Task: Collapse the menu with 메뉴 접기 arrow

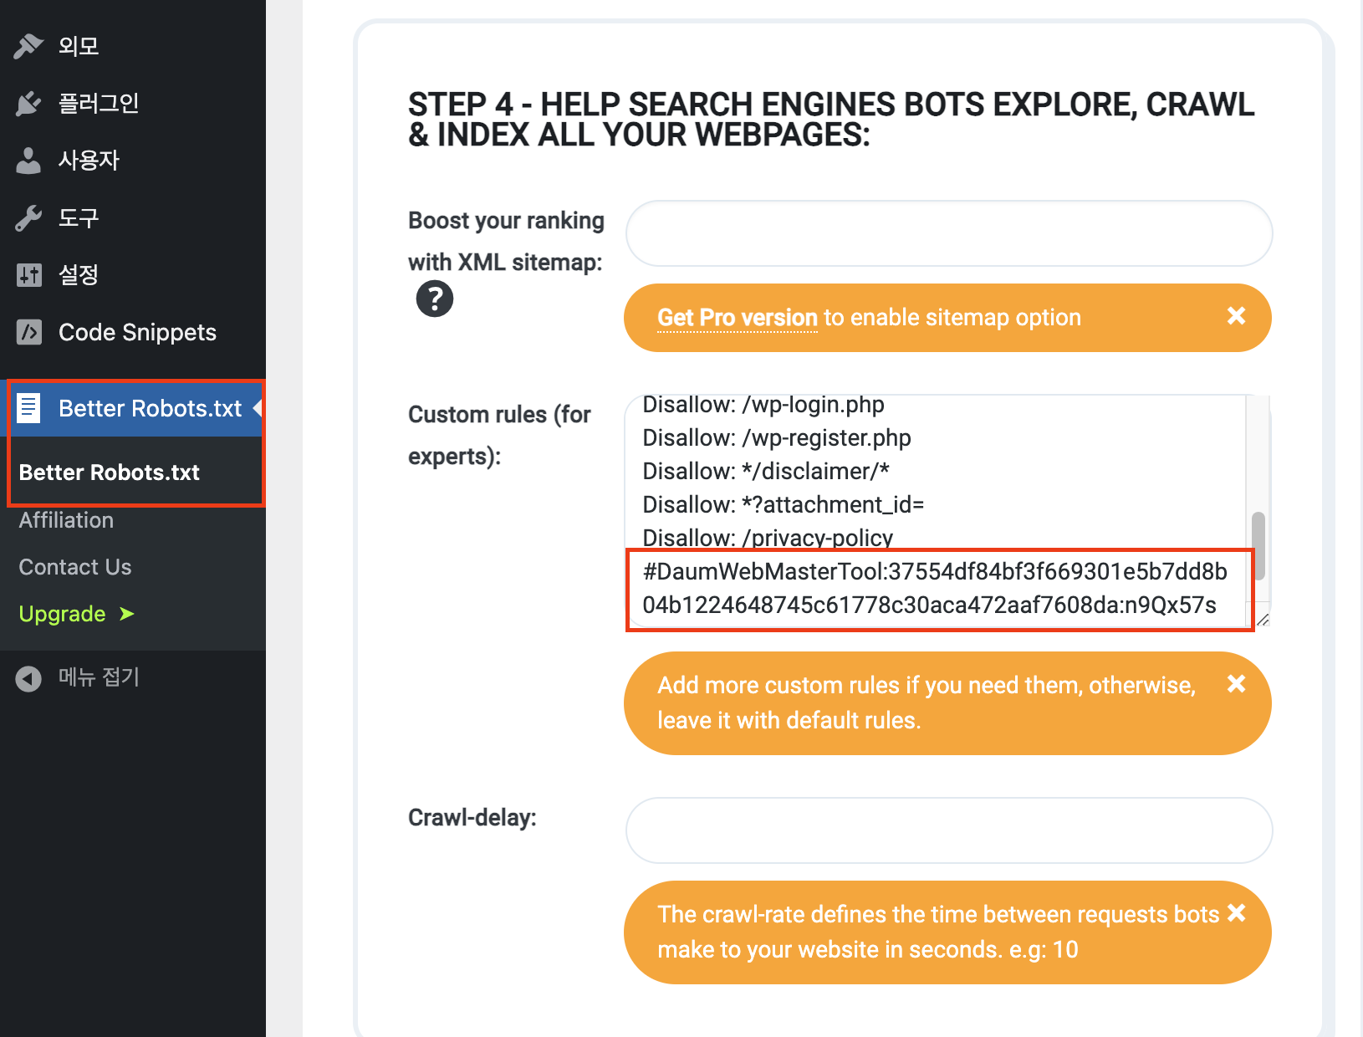Action: [x=28, y=678]
